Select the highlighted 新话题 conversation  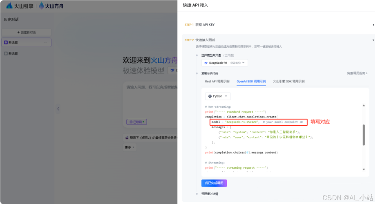[26, 42]
